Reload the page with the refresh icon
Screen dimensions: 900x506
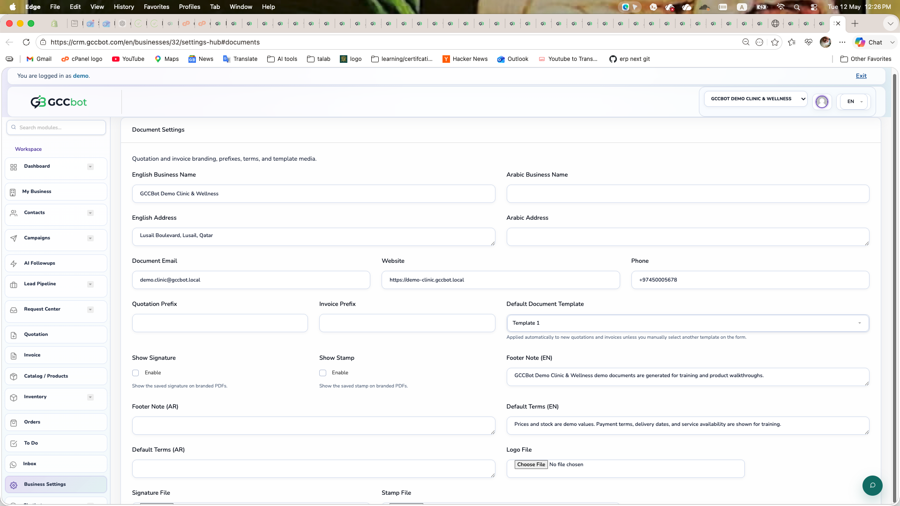tap(26, 42)
